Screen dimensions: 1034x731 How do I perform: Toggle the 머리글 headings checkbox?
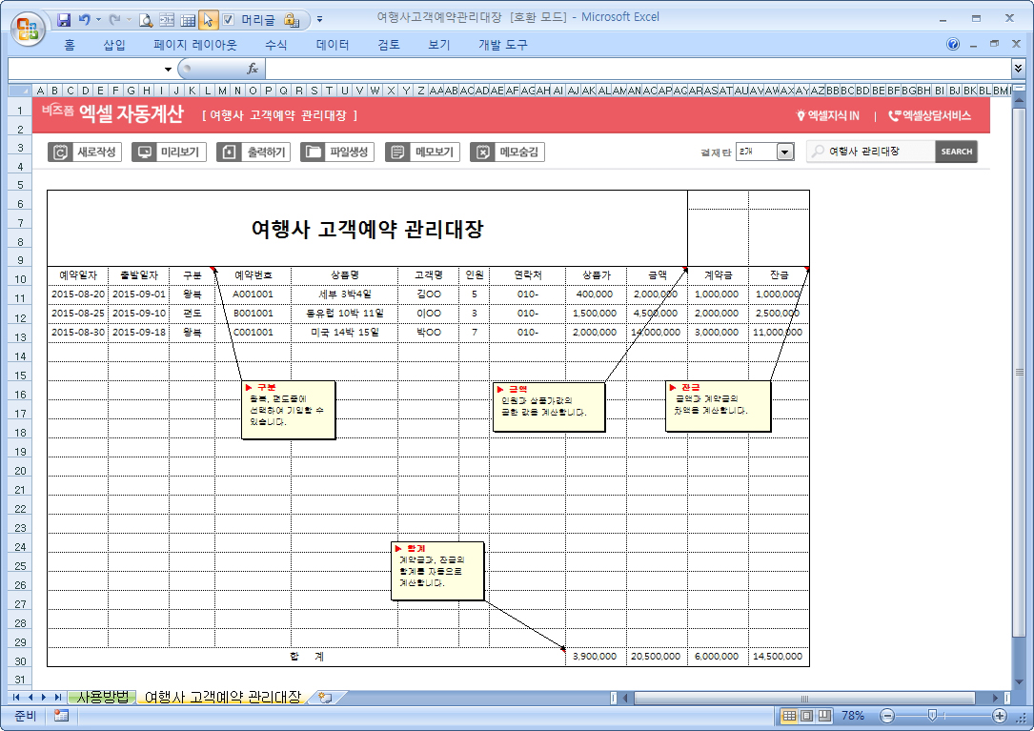click(228, 20)
